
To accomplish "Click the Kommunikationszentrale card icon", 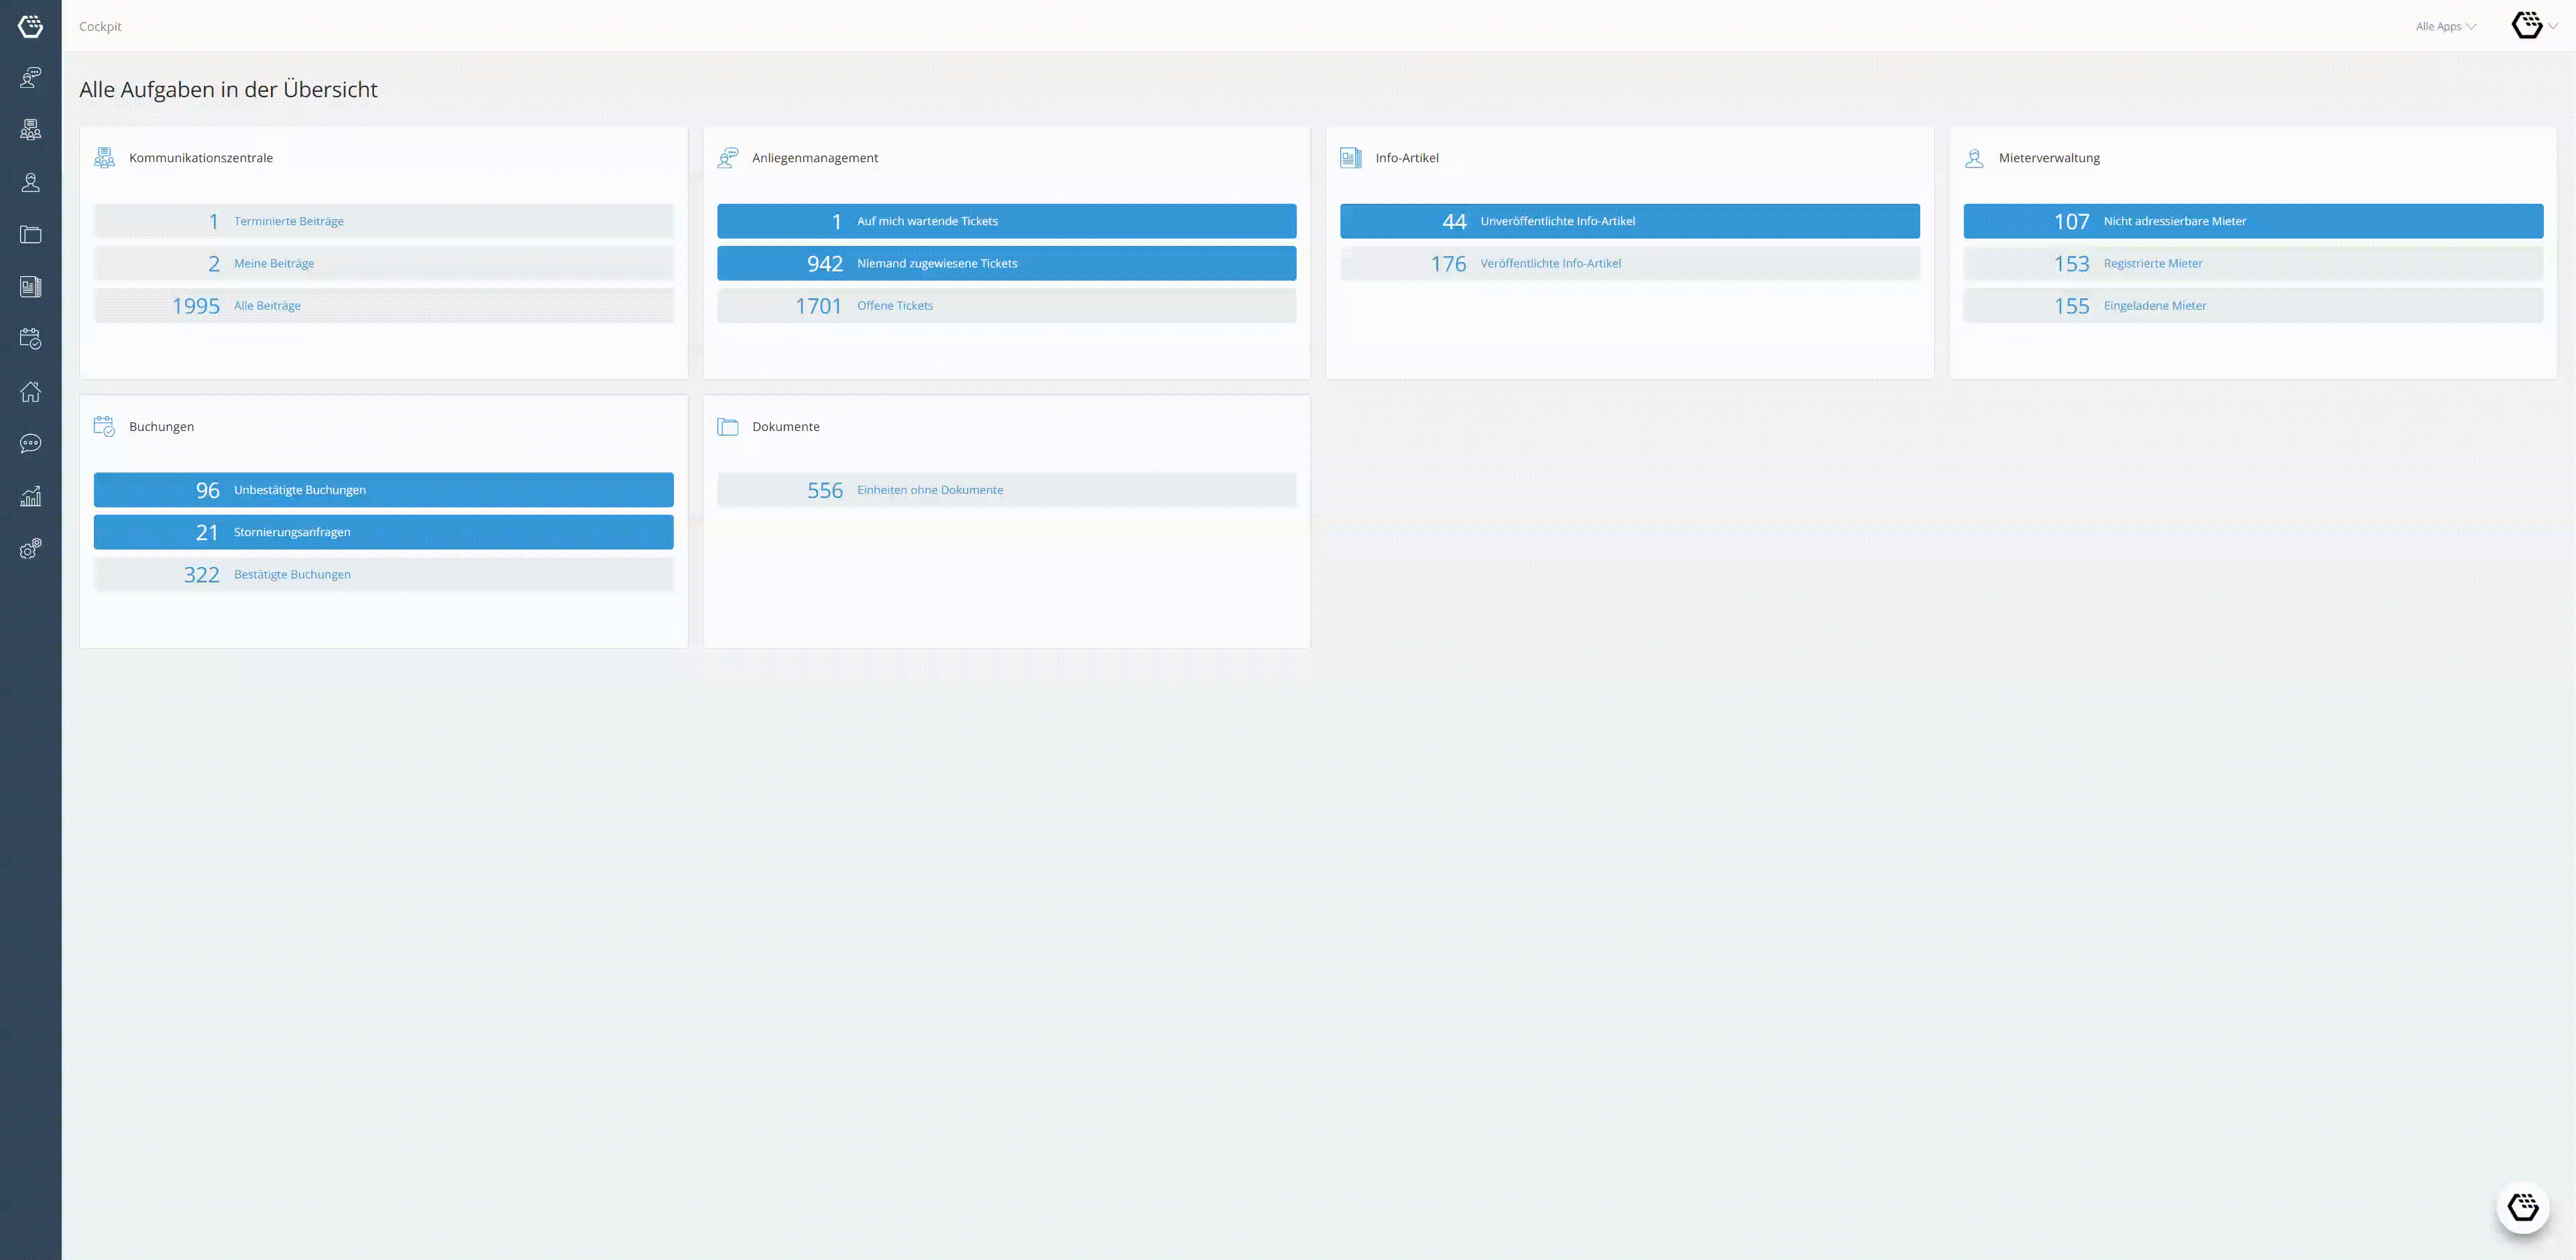I will (104, 158).
